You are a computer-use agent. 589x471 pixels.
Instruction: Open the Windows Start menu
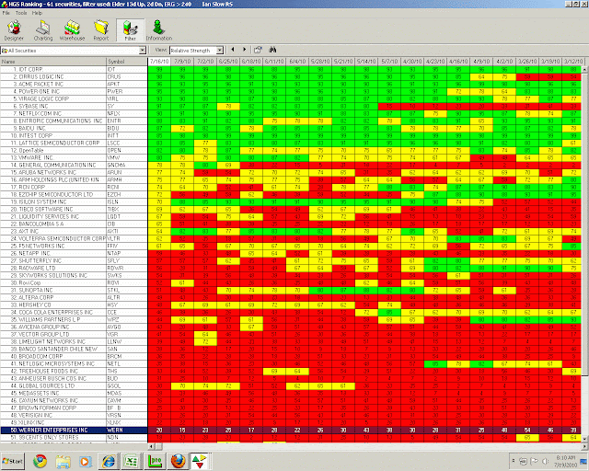pos(13,461)
